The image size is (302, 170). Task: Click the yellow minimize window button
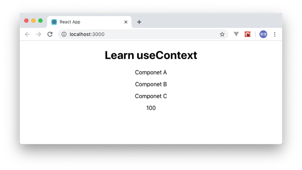(33, 21)
